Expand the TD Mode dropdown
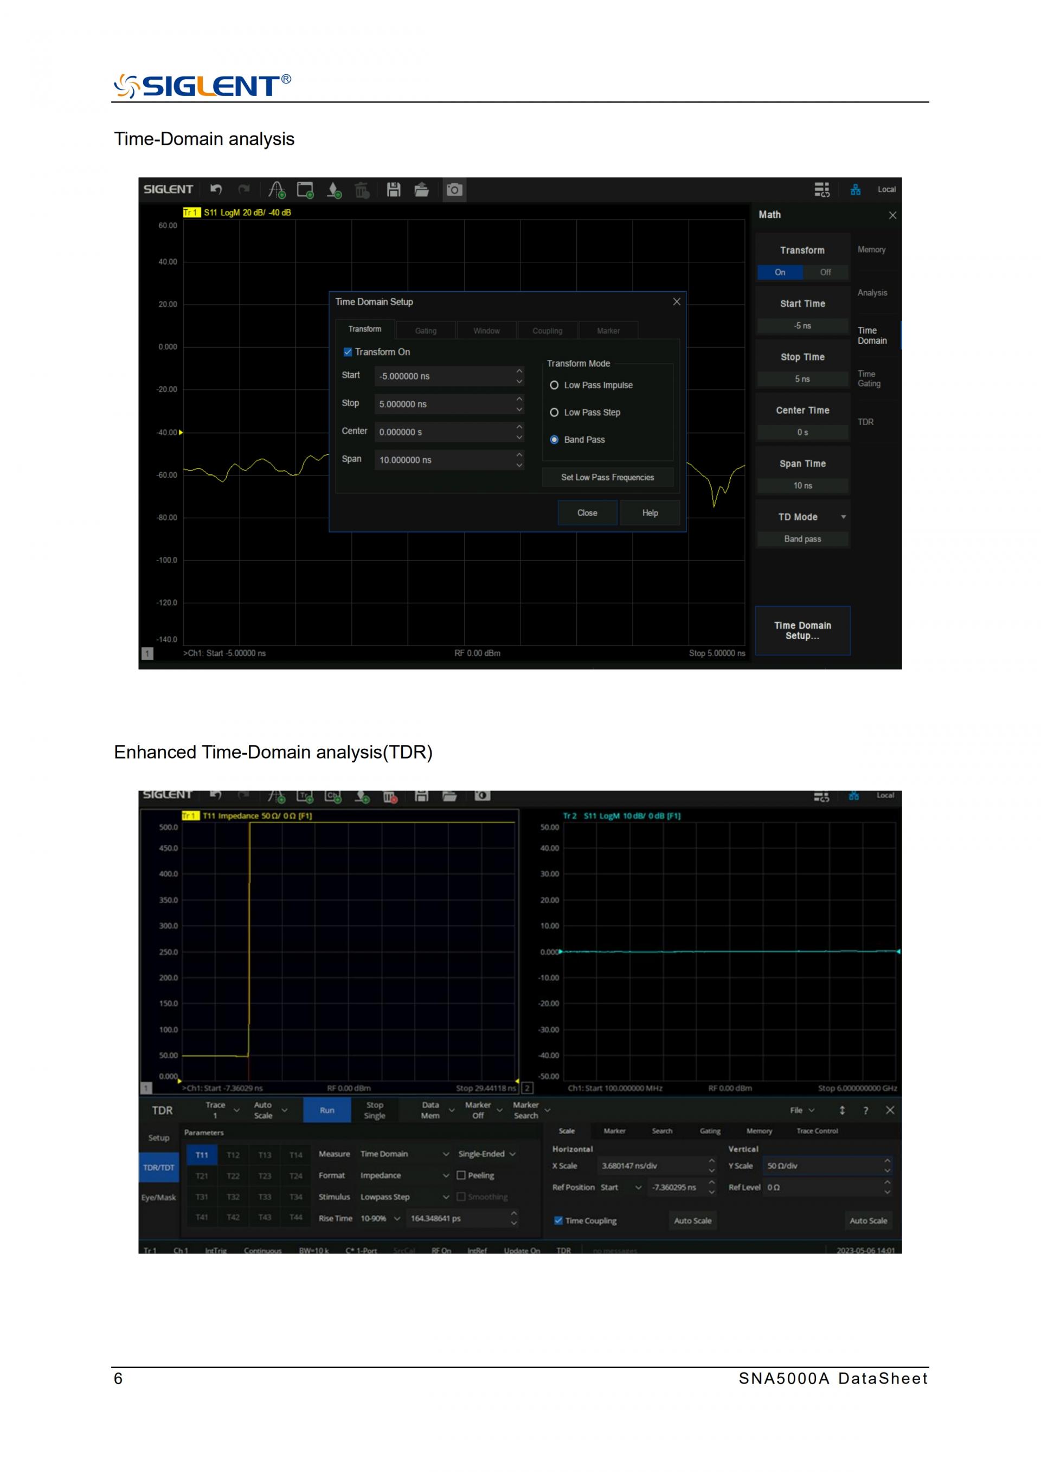The height and width of the screenshot is (1472, 1041). coord(843,517)
